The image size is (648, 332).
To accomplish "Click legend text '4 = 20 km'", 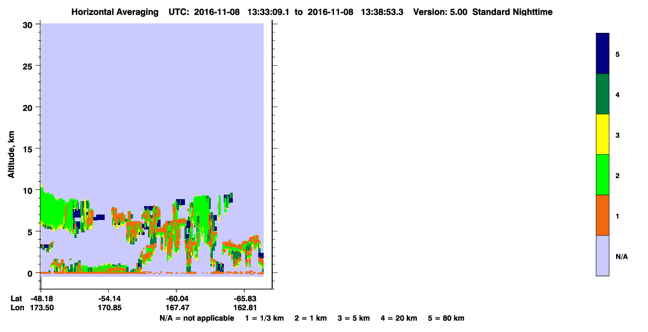I will pyautogui.click(x=399, y=318).
